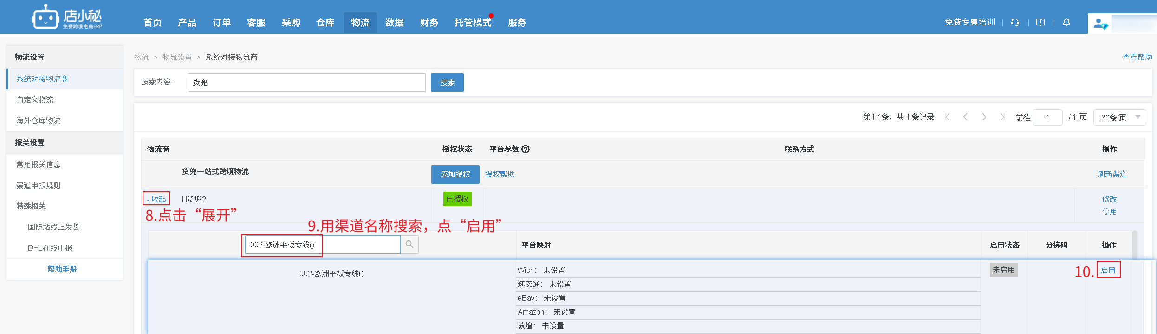Go to the next page arrow
The height and width of the screenshot is (334, 1157).
(984, 117)
